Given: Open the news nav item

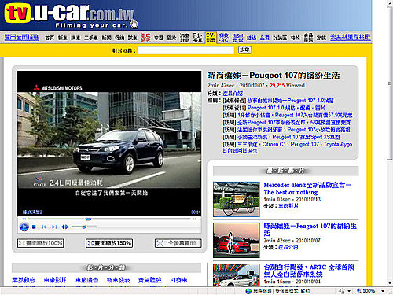Looking at the screenshot, I should (107, 38).
